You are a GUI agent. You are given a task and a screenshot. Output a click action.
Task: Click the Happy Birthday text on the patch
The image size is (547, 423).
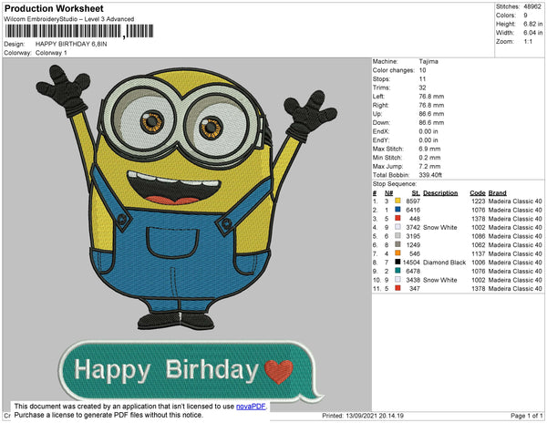coord(166,370)
